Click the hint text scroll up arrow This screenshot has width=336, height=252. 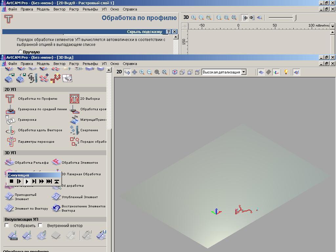pos(176,37)
